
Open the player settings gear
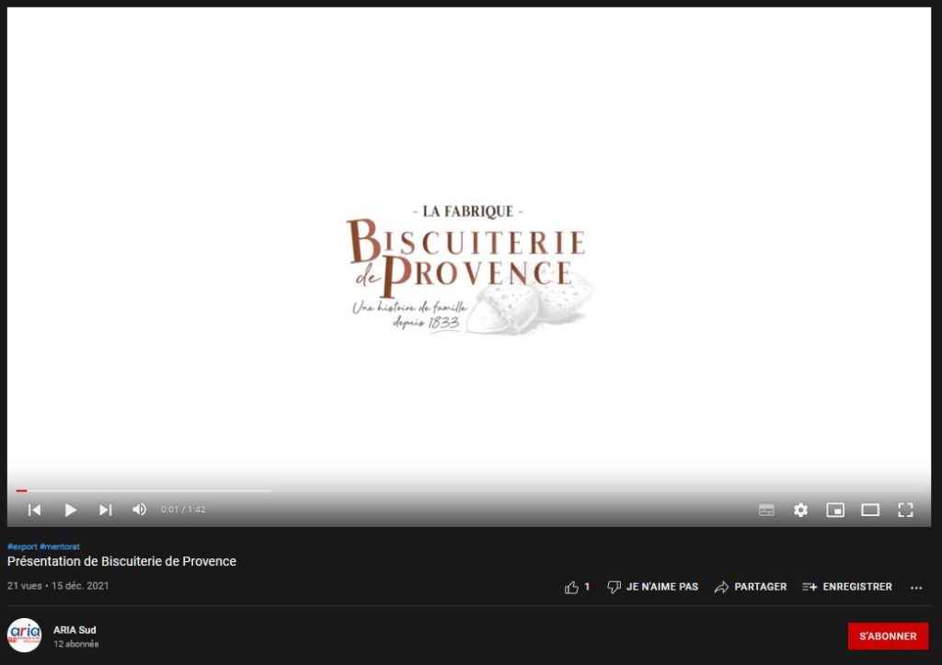coord(801,510)
